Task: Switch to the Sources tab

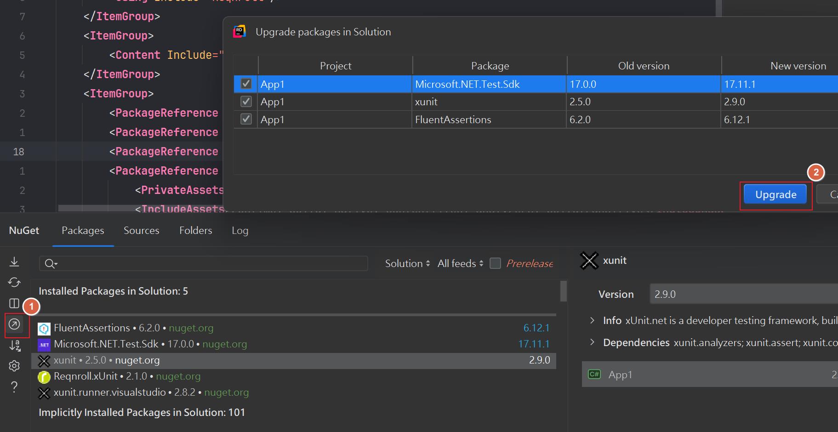Action: (141, 230)
